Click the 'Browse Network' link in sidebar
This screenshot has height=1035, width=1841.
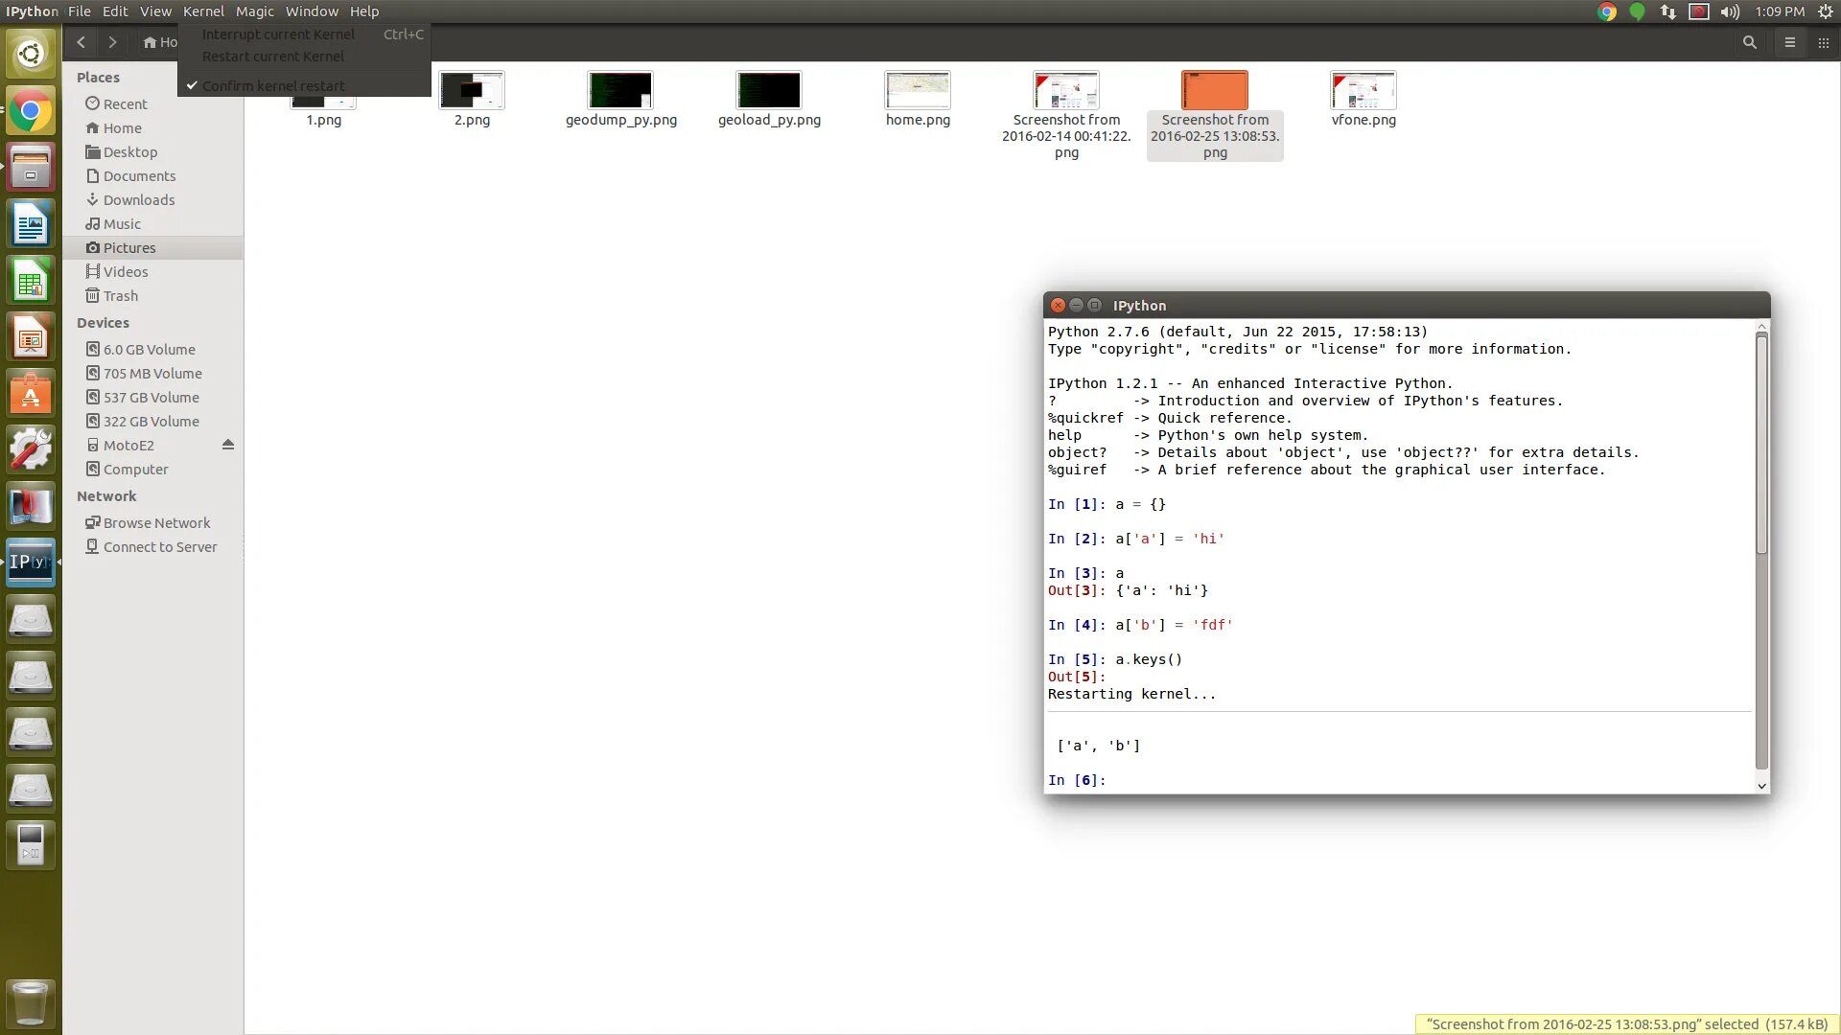tap(157, 522)
